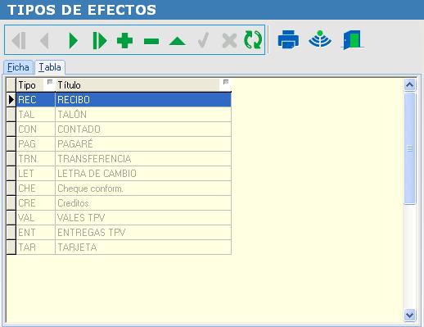Viewport: 424px width, 327px height.
Task: Refresh data with green arrows icon
Action: tap(253, 40)
